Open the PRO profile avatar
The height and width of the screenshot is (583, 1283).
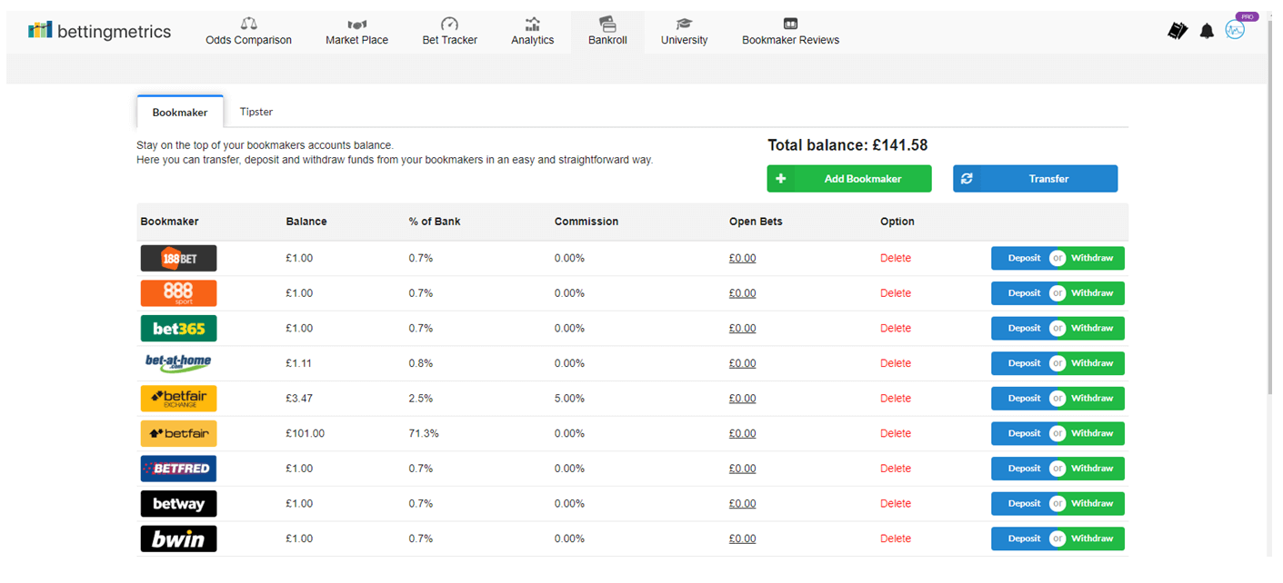(1235, 30)
